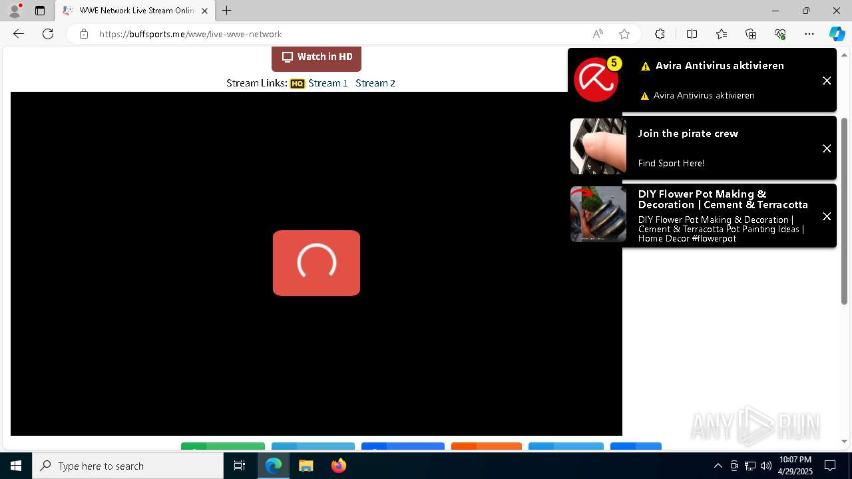Open File Explorer from taskbar
The height and width of the screenshot is (479, 852).
click(306, 466)
